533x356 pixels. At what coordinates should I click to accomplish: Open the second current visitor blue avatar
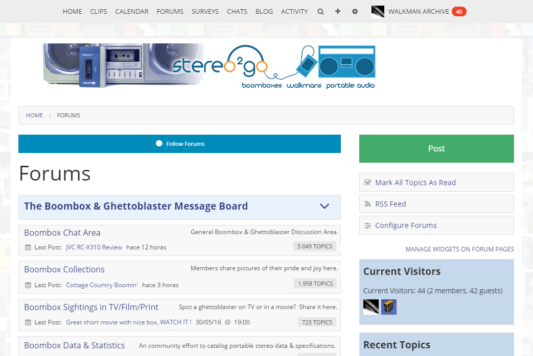[x=389, y=307]
